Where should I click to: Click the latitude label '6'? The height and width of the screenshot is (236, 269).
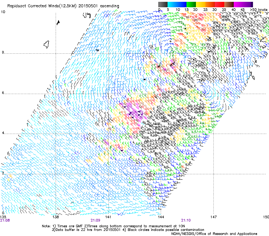(3, 93)
